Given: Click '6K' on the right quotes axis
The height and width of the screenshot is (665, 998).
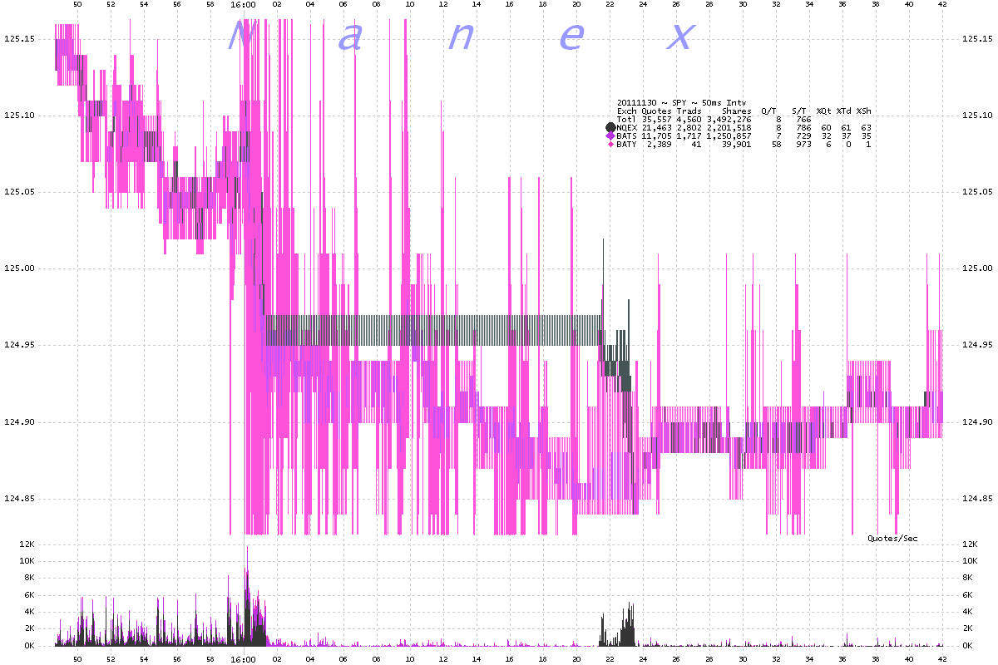Looking at the screenshot, I should click(967, 595).
